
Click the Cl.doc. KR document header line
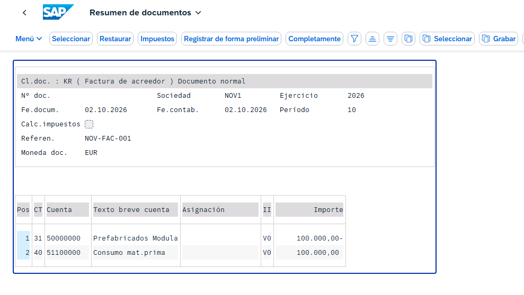(x=225, y=81)
